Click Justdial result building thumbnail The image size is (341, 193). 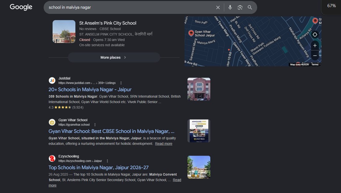click(x=199, y=89)
